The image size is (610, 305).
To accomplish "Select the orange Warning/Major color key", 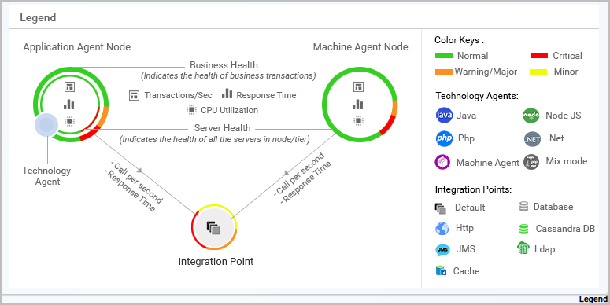I will 443,72.
